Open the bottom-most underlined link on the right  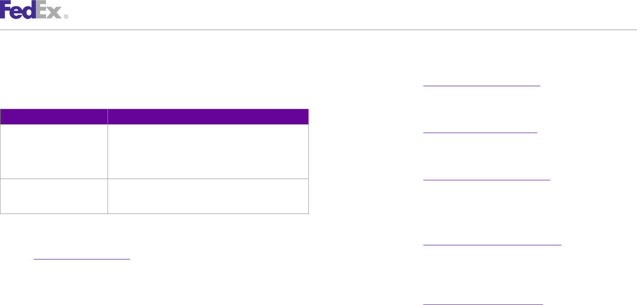tap(483, 304)
